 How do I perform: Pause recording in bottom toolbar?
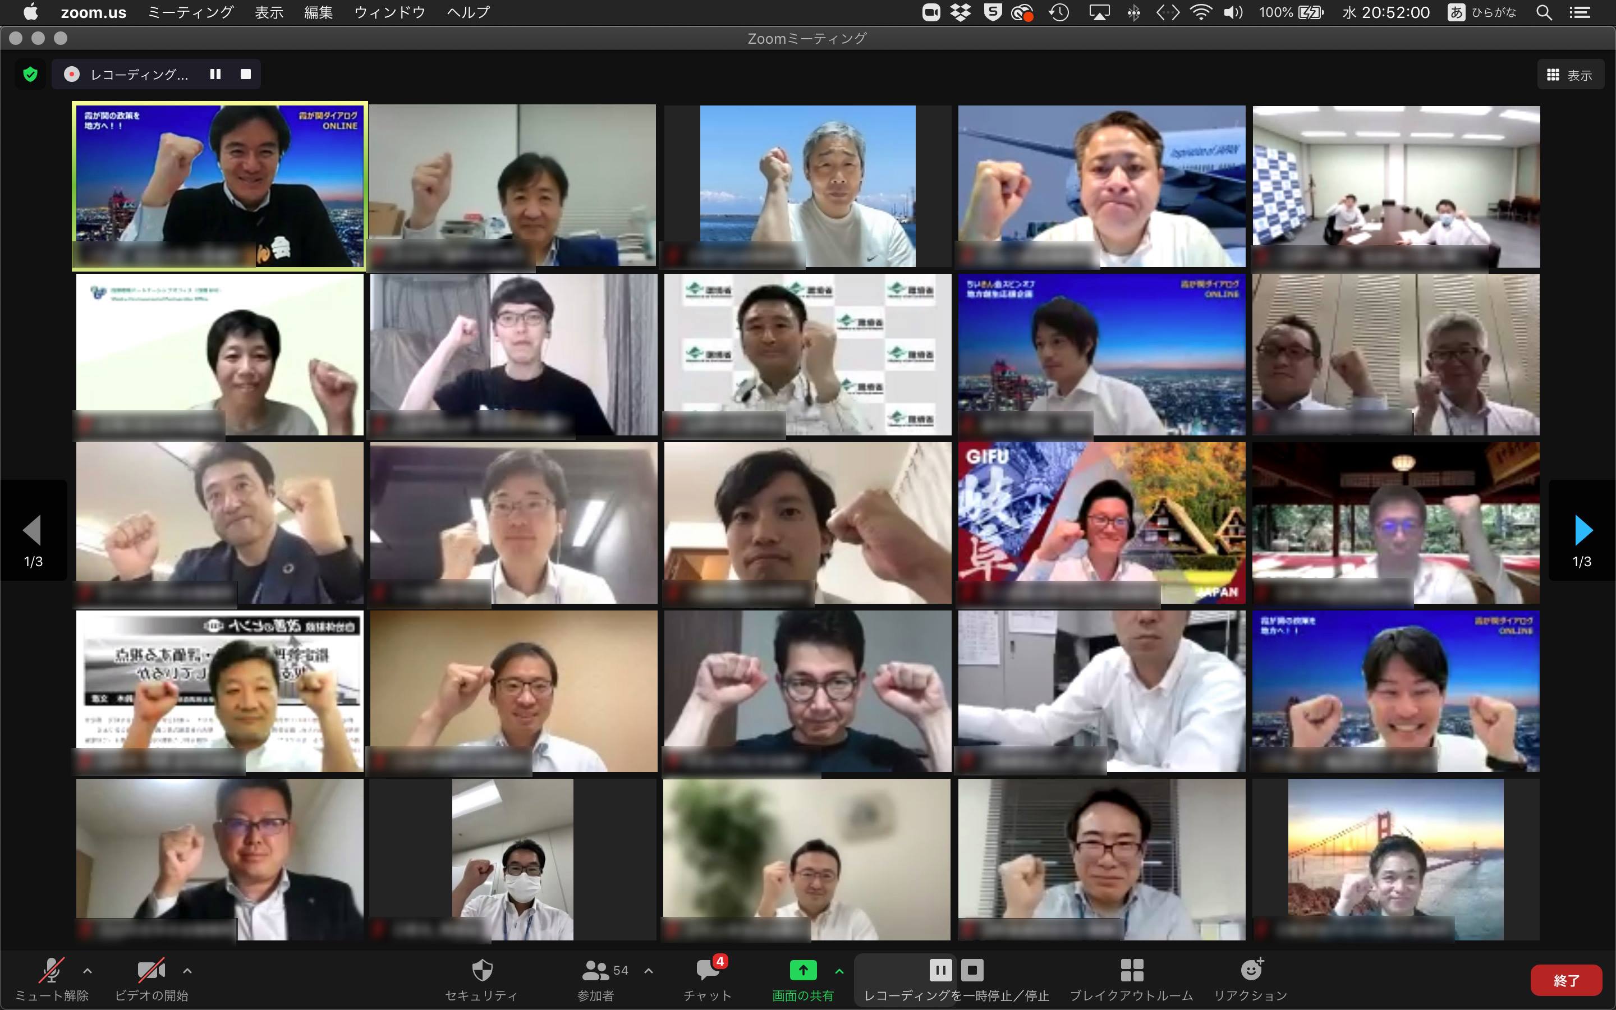(x=940, y=970)
